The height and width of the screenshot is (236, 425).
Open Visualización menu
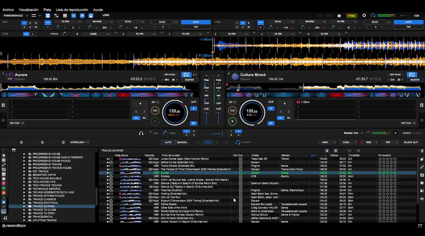click(29, 10)
